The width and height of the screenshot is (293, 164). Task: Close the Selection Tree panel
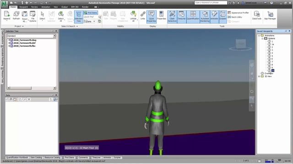pos(56,31)
